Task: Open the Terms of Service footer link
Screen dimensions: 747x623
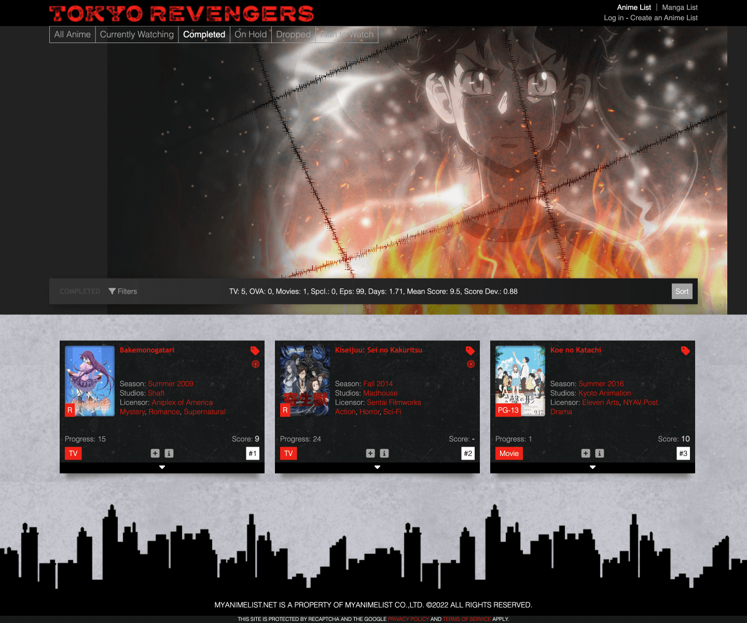Action: click(467, 619)
